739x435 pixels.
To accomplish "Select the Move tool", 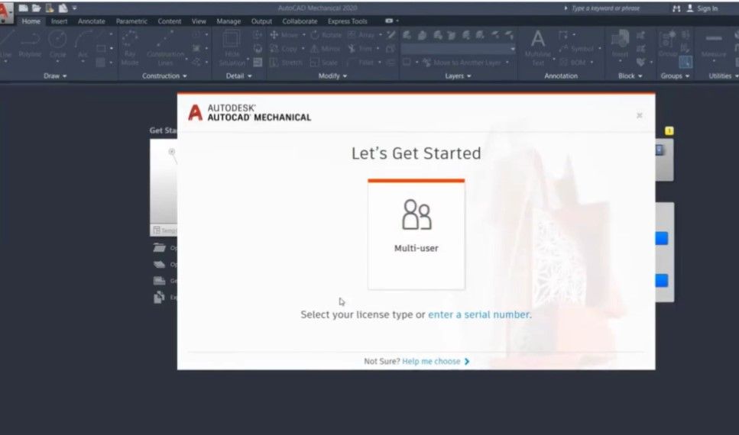I will [284, 35].
